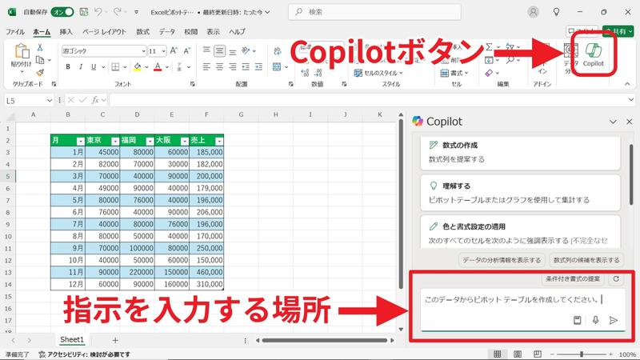Click the Undo arrow
The height and width of the screenshot is (360, 640).
point(98,12)
